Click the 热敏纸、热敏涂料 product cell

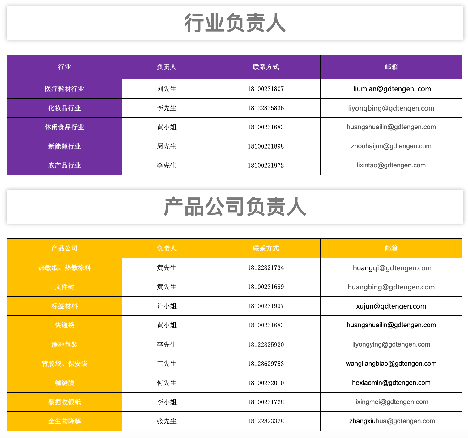65,268
